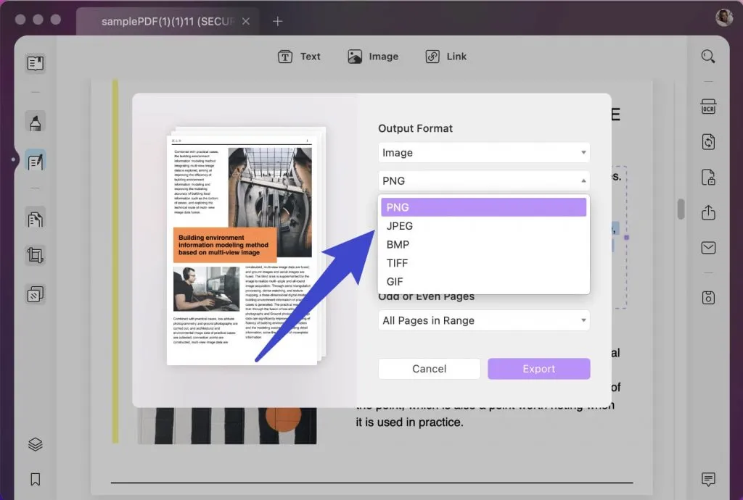Add a Text box via toolbar
The image size is (743, 500).
299,57
